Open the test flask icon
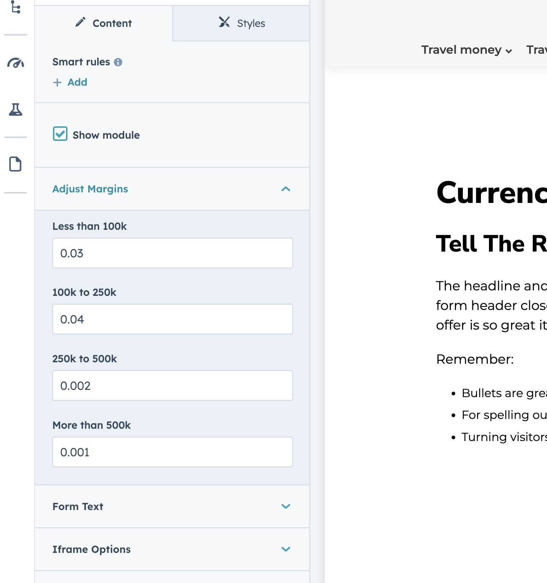This screenshot has height=583, width=547. [x=16, y=109]
